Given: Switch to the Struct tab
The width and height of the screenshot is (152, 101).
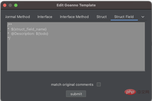Looking at the screenshot, I should [102, 17].
